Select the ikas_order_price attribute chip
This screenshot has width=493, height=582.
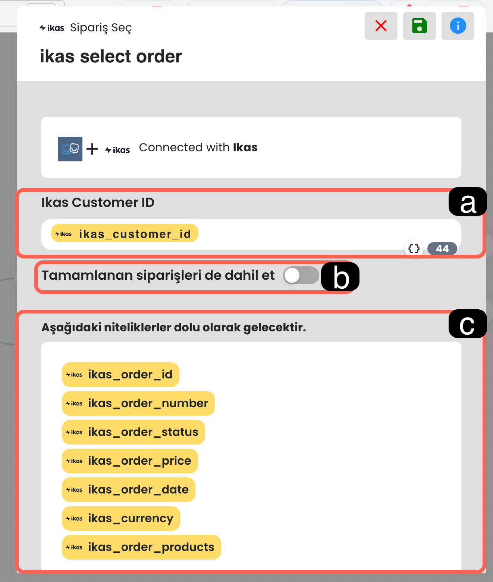130,461
